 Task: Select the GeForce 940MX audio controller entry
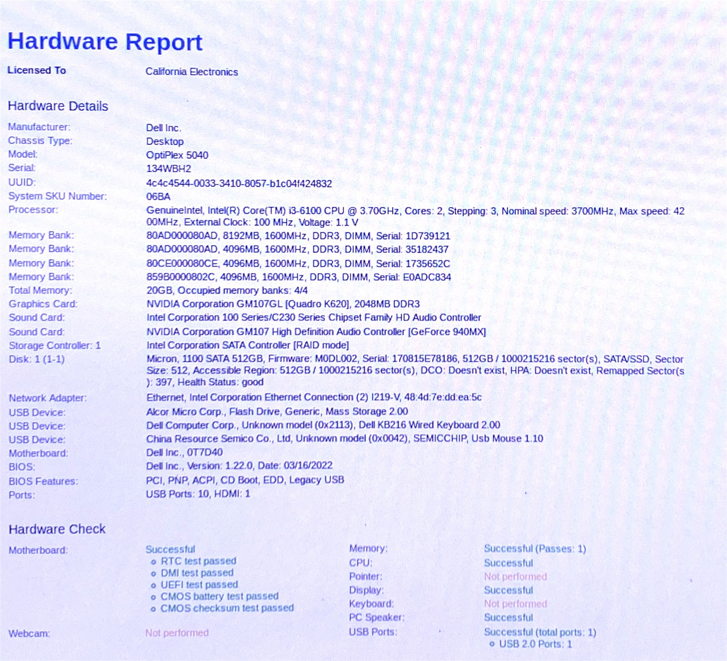[316, 332]
